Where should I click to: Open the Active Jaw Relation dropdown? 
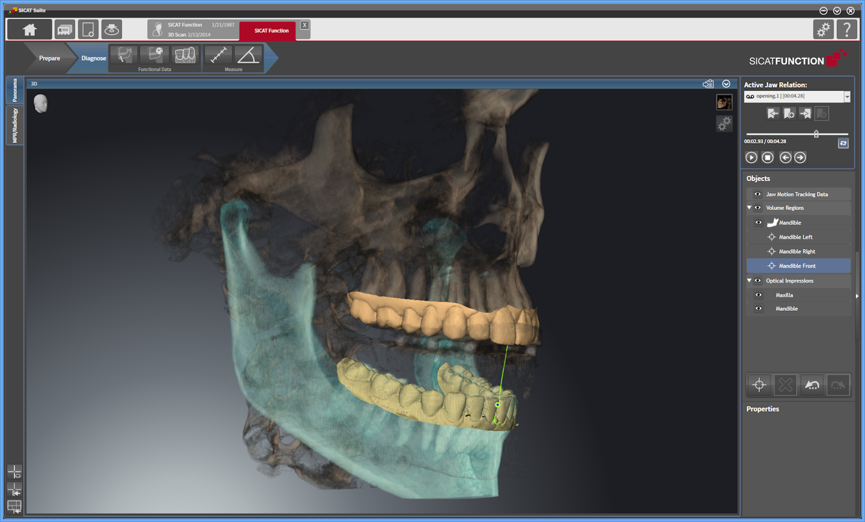pos(847,97)
